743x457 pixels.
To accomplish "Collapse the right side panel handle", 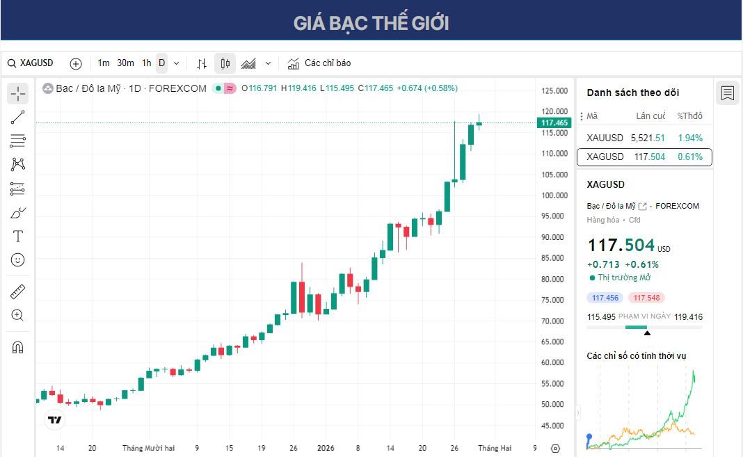I will [577, 413].
